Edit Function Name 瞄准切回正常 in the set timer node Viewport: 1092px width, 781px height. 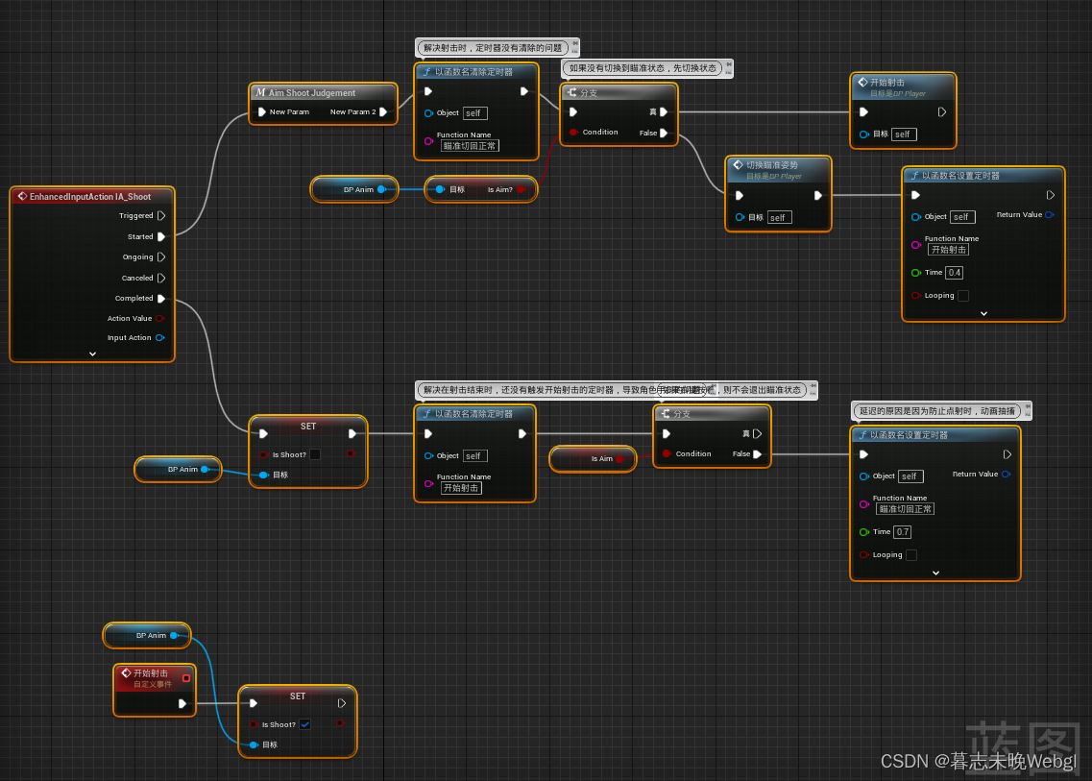tap(906, 509)
